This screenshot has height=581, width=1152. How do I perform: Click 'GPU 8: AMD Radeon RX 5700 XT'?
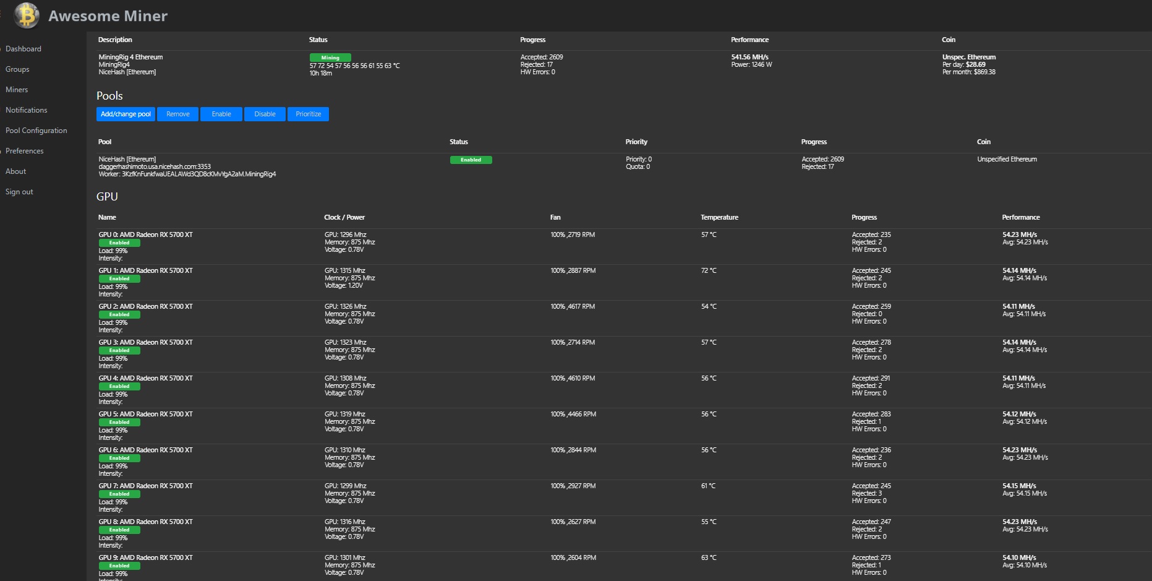(146, 522)
